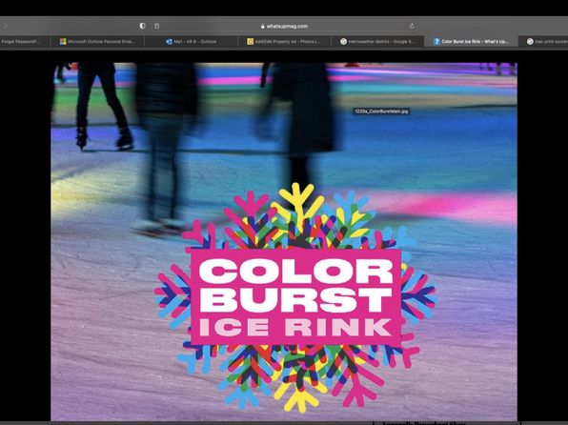Click the pink COLOR BURST ICE RINK banner
This screenshot has width=568, height=425.
pyautogui.click(x=296, y=296)
